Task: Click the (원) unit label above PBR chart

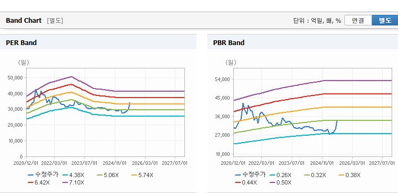Action: point(231,63)
